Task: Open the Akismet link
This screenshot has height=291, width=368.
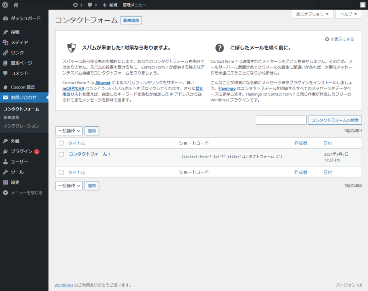Action: pos(103,83)
